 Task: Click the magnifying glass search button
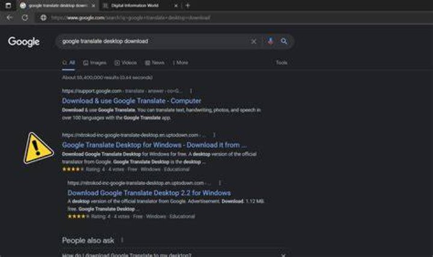pyautogui.click(x=284, y=41)
